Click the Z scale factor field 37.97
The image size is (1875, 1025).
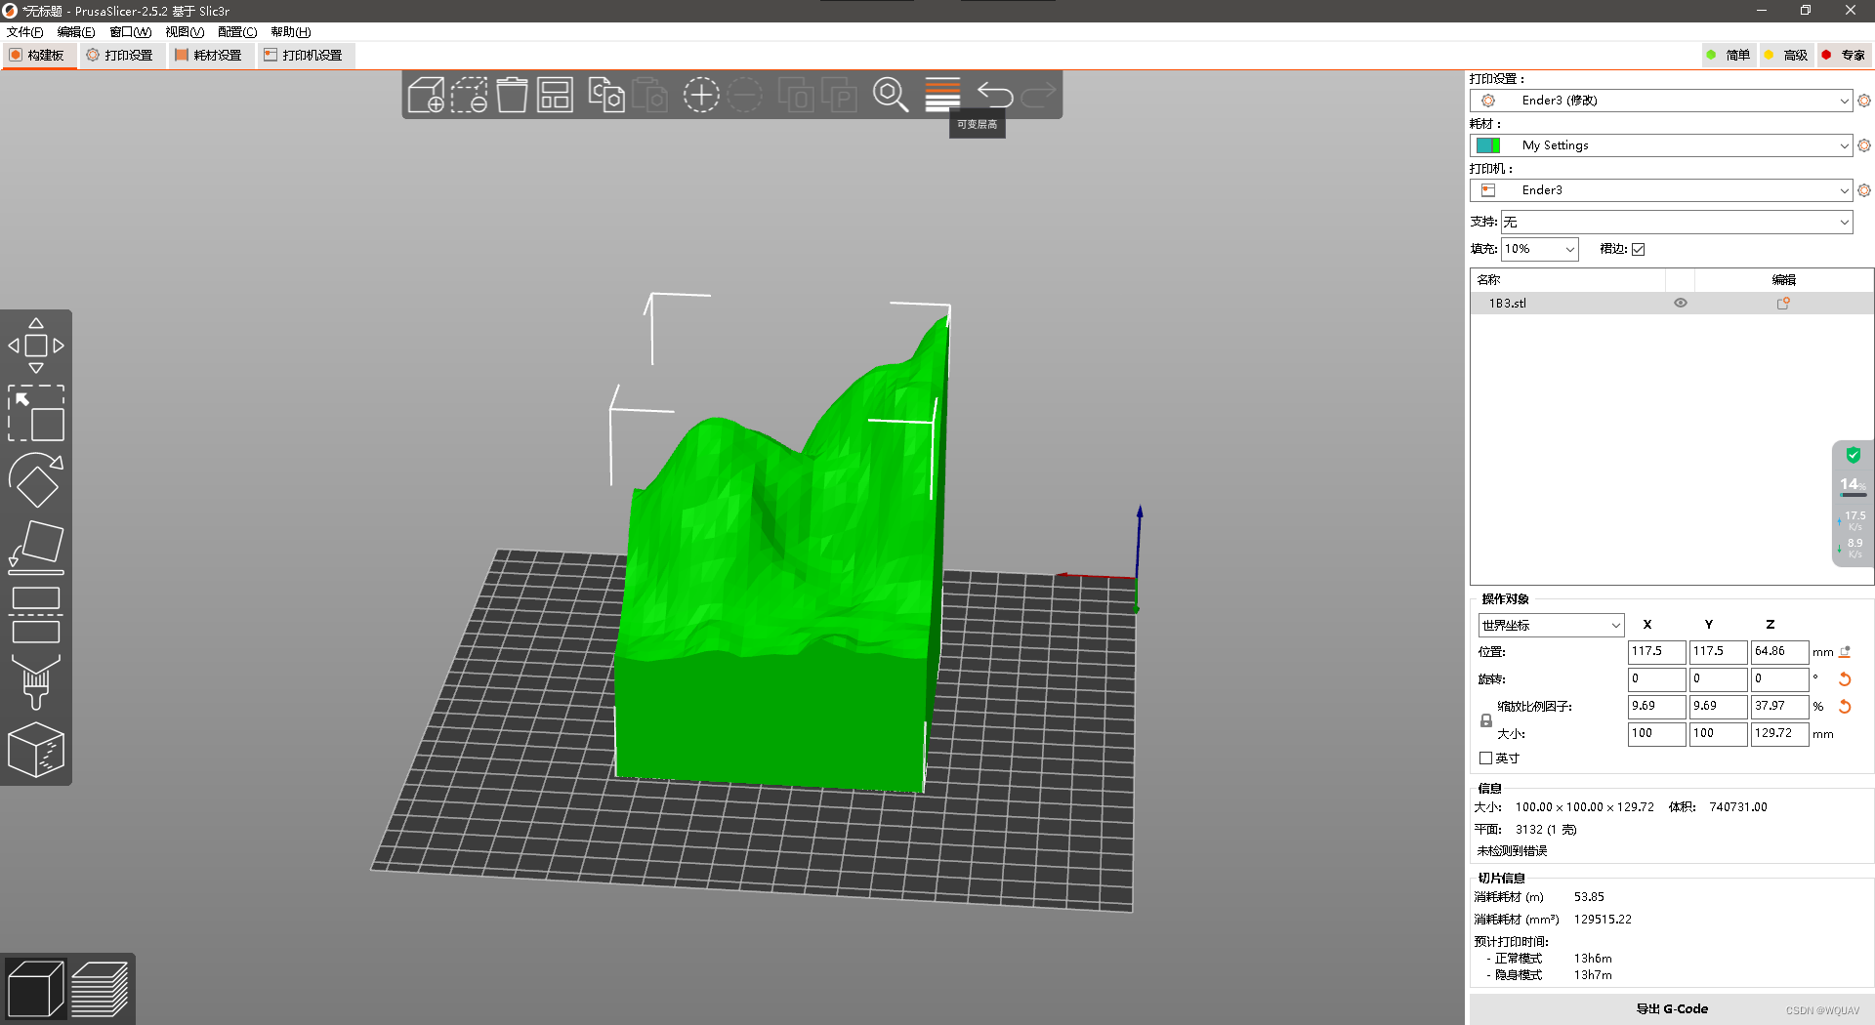click(1779, 706)
